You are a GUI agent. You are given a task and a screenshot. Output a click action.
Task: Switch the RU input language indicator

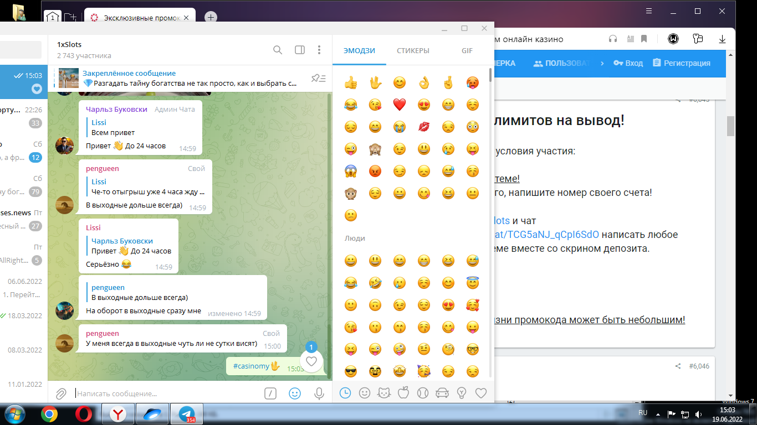[643, 413]
